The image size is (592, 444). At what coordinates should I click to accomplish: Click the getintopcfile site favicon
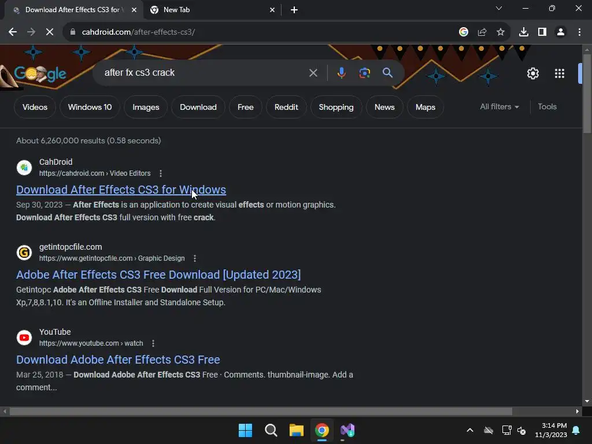pos(24,252)
